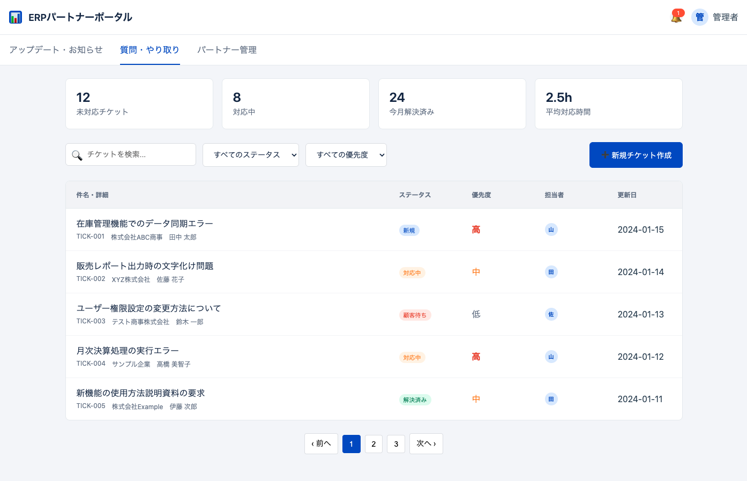Click the 対応中 badge of TICK-002
Screen dimensions: 747x481
(x=412, y=273)
